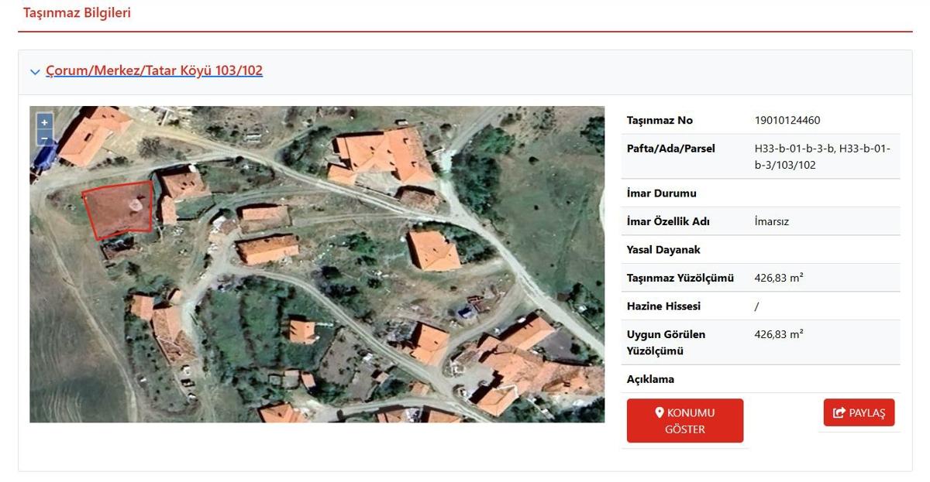Zoom in on the satellite map
The image size is (930, 482).
(x=44, y=122)
